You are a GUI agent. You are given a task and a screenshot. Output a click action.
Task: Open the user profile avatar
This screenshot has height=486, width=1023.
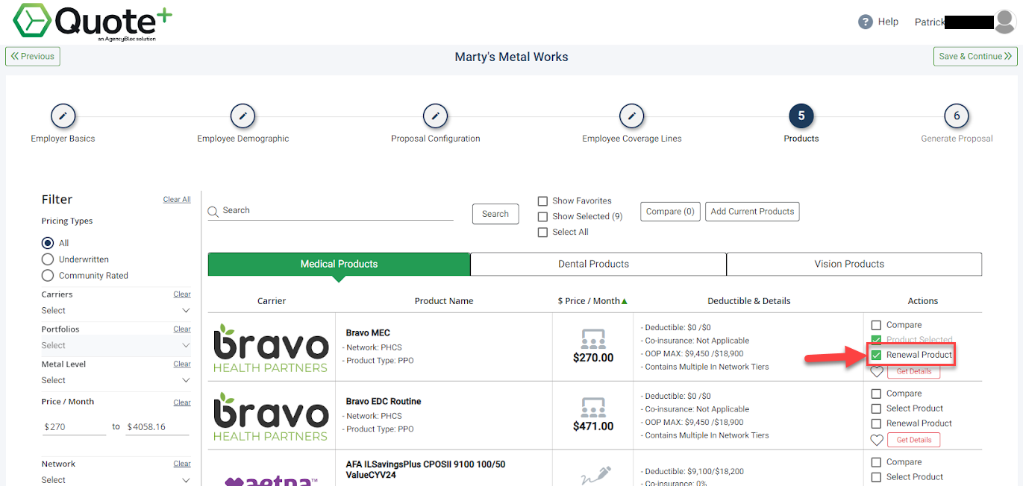coord(1005,22)
